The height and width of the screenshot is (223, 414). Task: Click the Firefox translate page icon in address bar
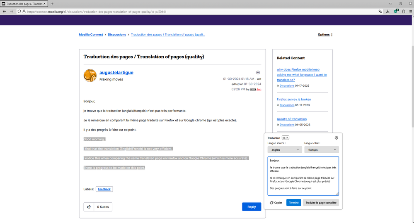click(380, 12)
